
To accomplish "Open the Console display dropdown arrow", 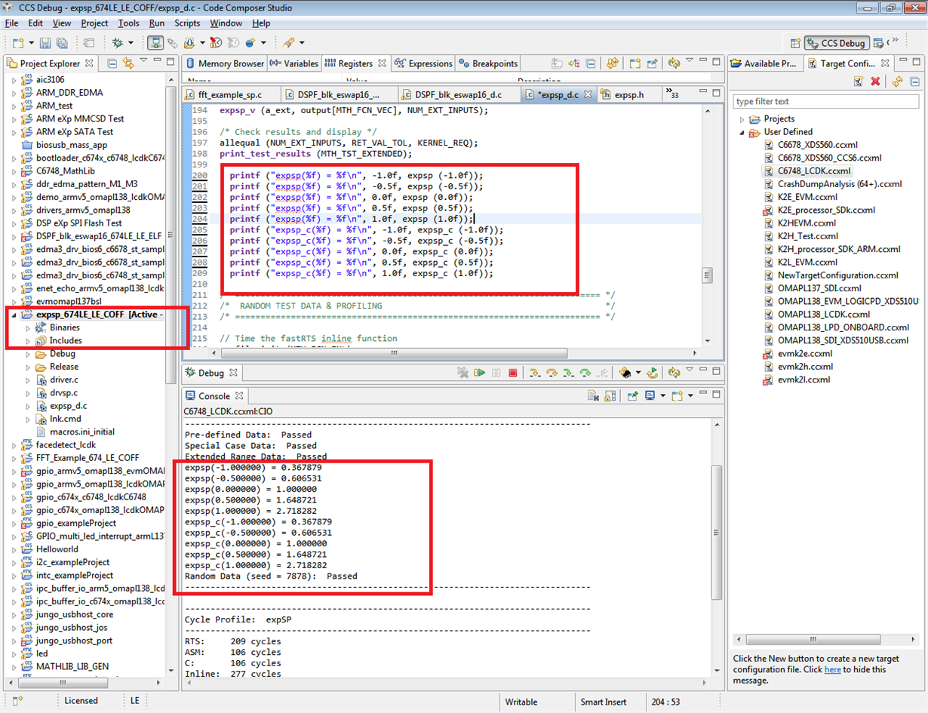I will coord(663,395).
